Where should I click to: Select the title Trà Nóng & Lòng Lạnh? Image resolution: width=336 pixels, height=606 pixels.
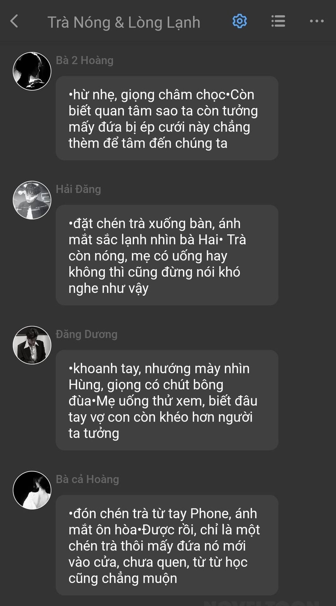[124, 22]
